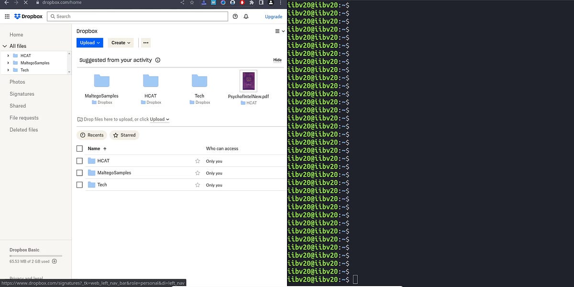Open the PsychofIntelNew.pdf thumbnail

coord(248,81)
